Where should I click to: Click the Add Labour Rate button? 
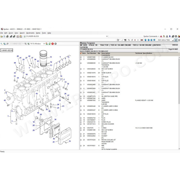point(164,40)
